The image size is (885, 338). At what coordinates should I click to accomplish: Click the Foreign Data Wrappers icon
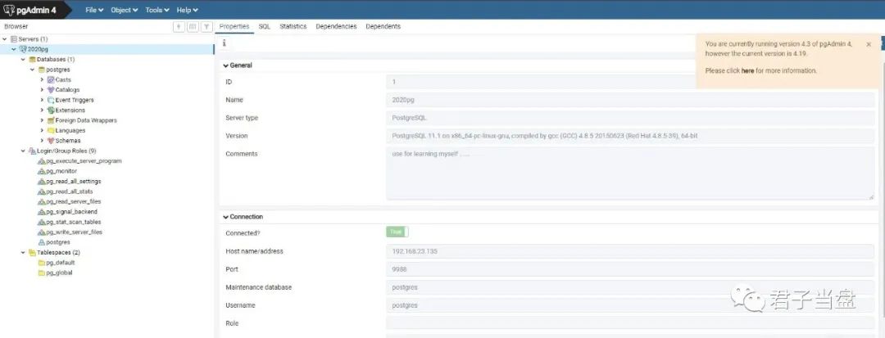tap(51, 120)
